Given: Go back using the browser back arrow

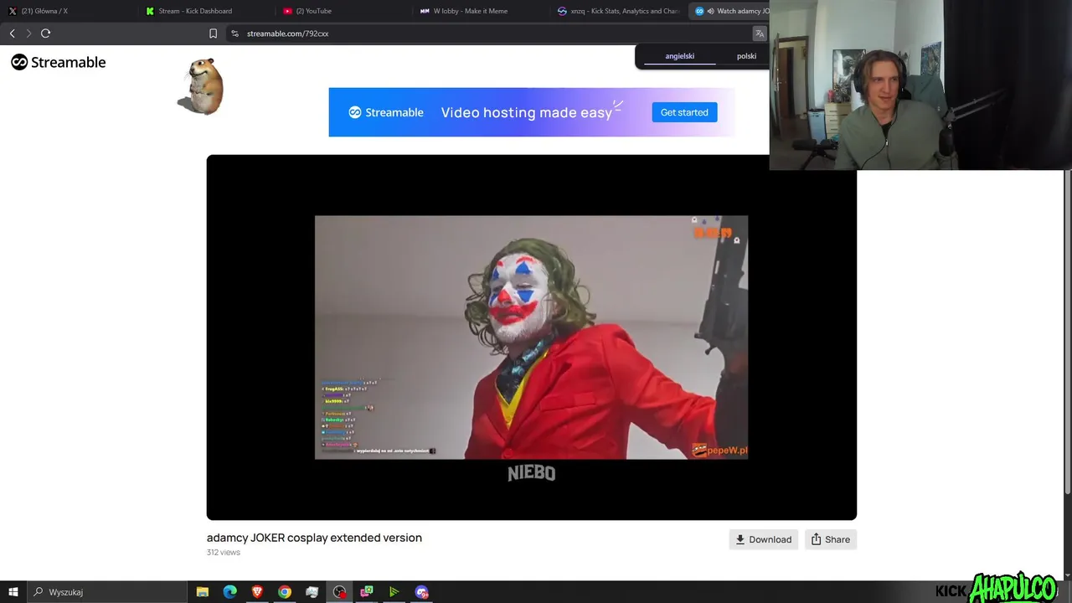Looking at the screenshot, I should (x=12, y=33).
